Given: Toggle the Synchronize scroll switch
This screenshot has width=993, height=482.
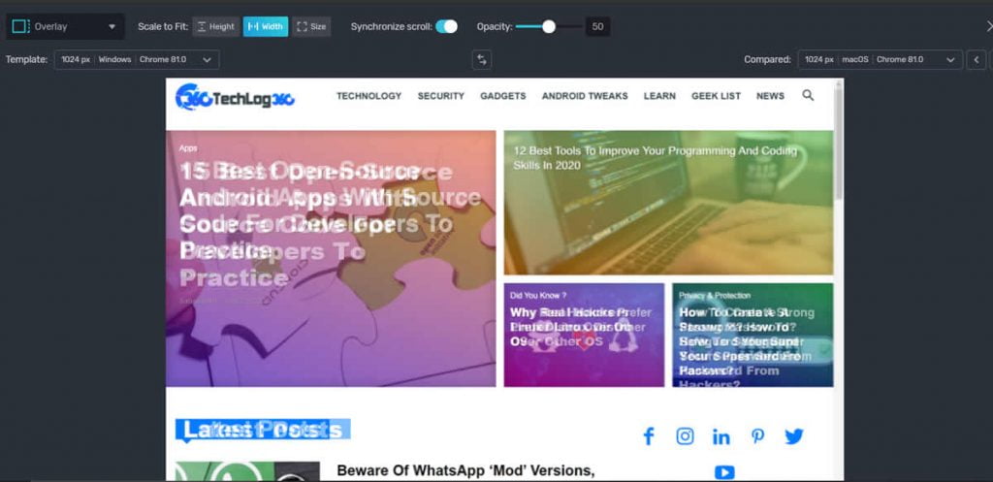Looking at the screenshot, I should [x=446, y=26].
